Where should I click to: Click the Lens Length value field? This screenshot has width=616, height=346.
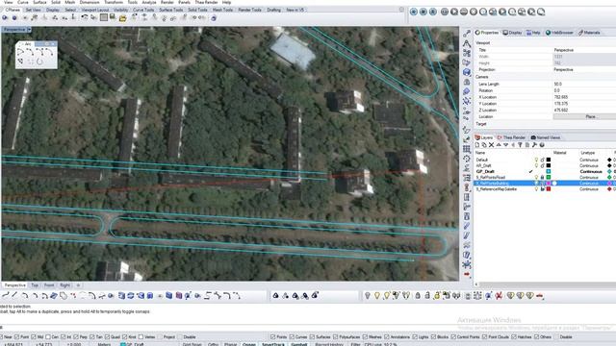(x=584, y=84)
